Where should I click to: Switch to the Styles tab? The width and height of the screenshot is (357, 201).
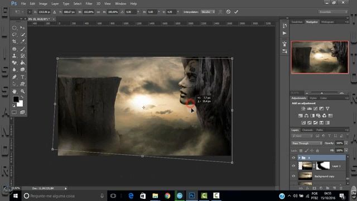(313, 98)
